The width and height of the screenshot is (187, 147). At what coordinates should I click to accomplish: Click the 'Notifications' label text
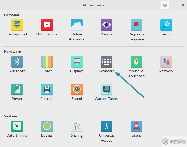47,34
